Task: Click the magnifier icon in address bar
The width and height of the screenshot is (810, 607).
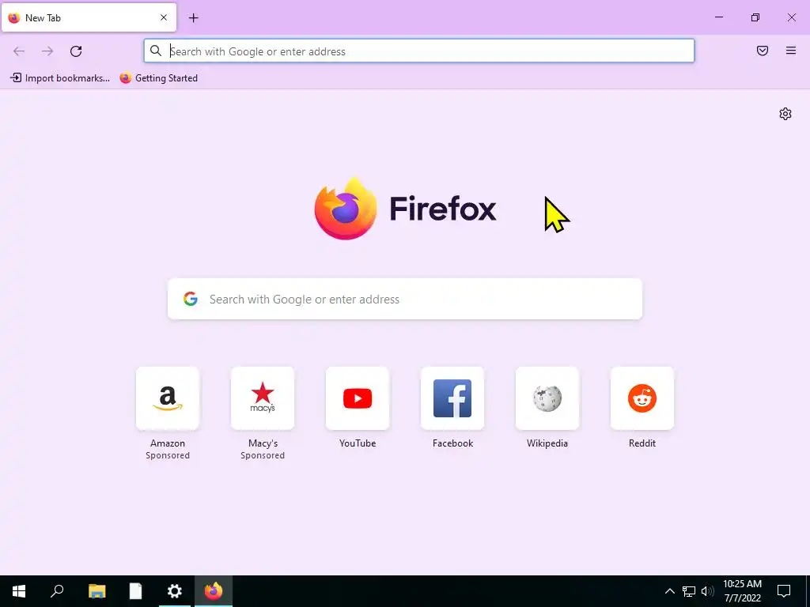Action: (156, 51)
